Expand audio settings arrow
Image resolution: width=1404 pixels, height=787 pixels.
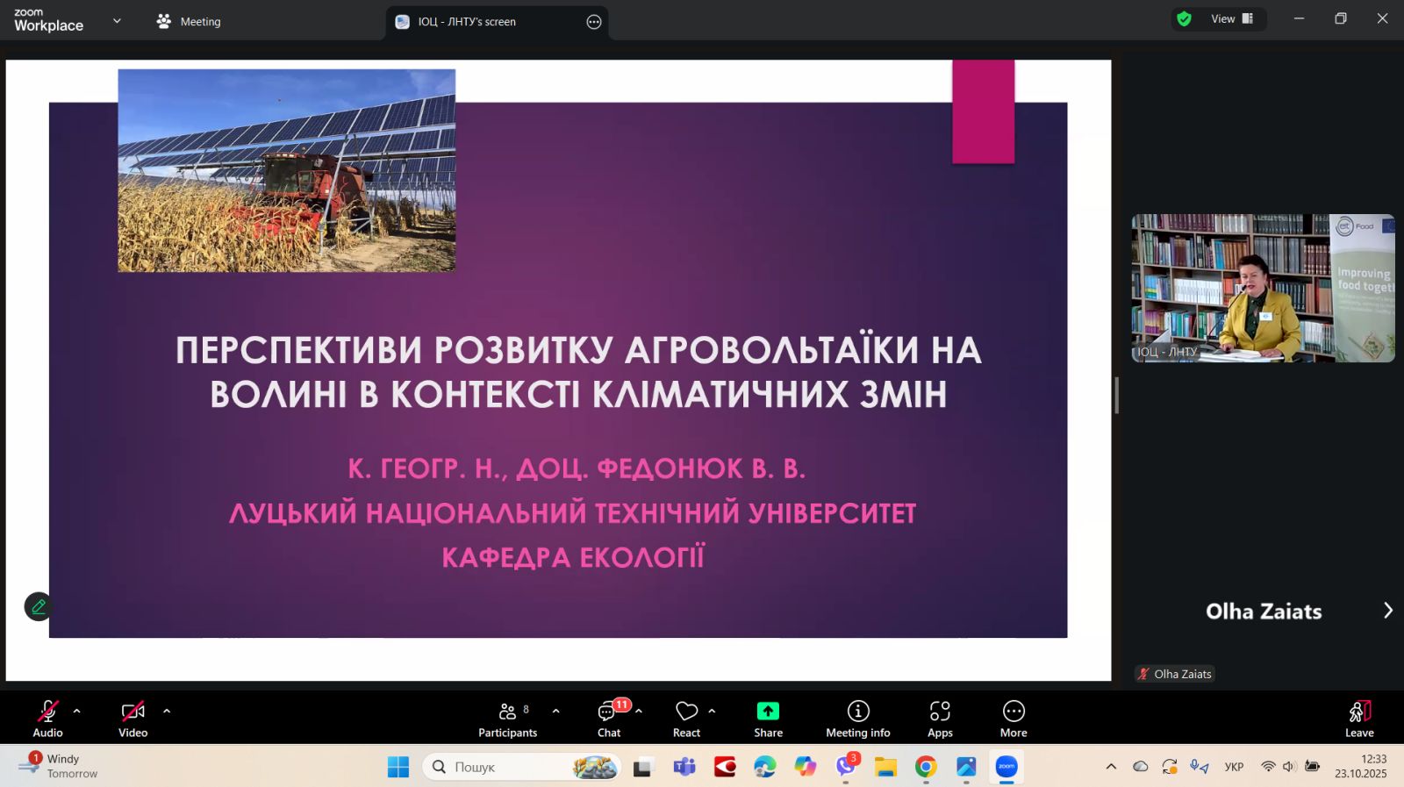(x=77, y=711)
